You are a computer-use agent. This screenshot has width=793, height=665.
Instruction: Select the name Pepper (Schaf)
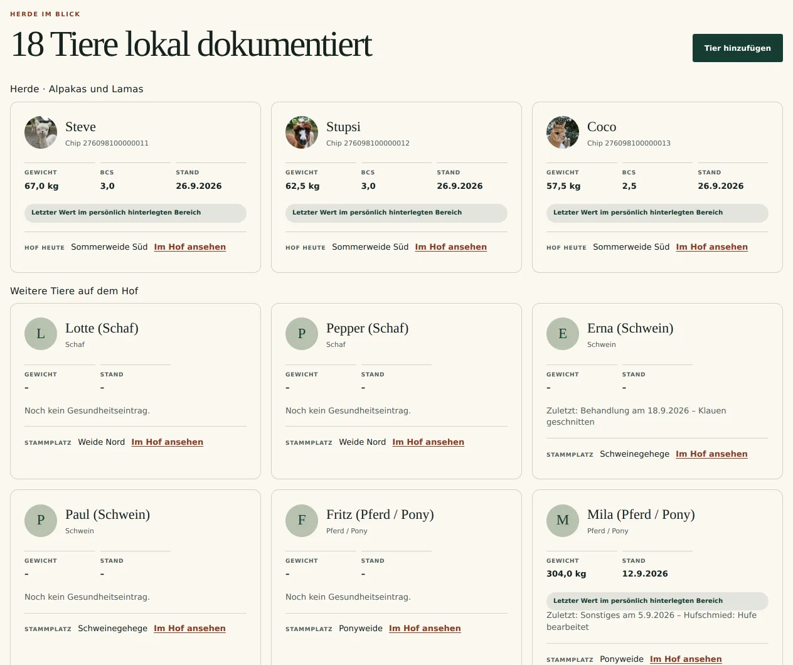367,328
